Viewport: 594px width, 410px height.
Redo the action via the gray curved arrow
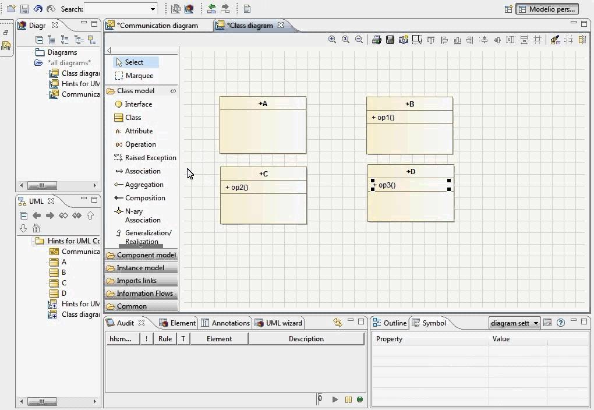click(51, 9)
